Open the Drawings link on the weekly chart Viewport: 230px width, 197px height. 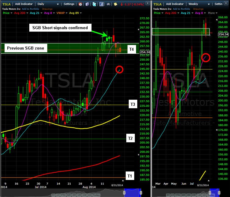click(198, 9)
